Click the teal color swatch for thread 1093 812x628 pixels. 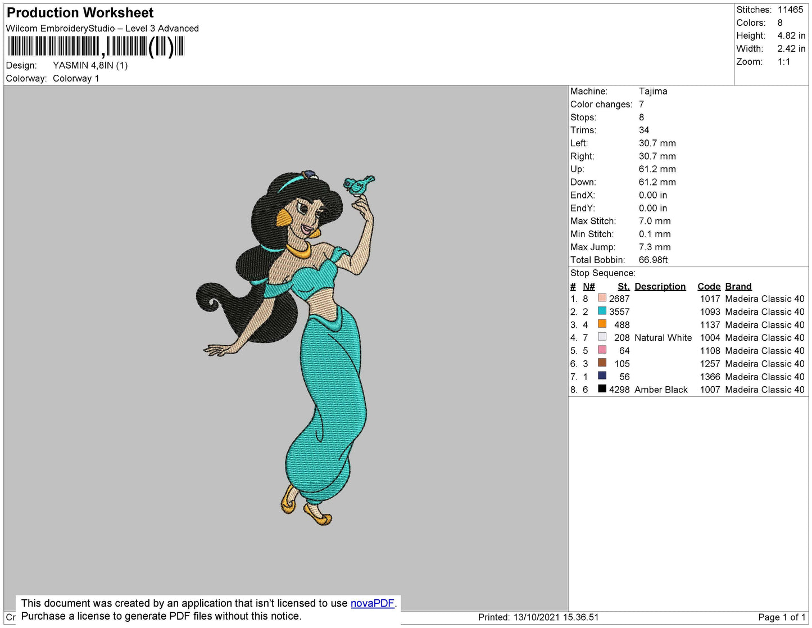(602, 311)
